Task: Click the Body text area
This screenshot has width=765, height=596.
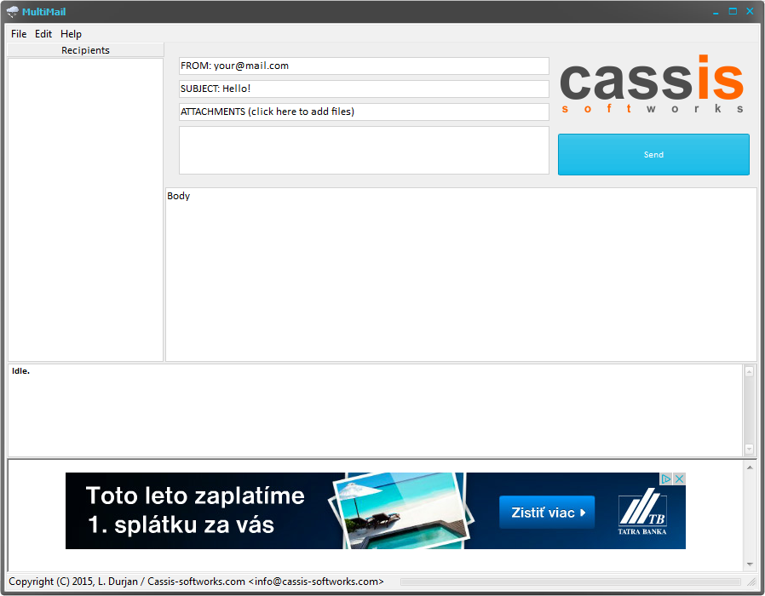Action: [461, 275]
